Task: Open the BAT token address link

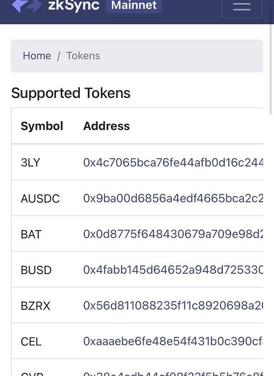Action: click(x=173, y=234)
